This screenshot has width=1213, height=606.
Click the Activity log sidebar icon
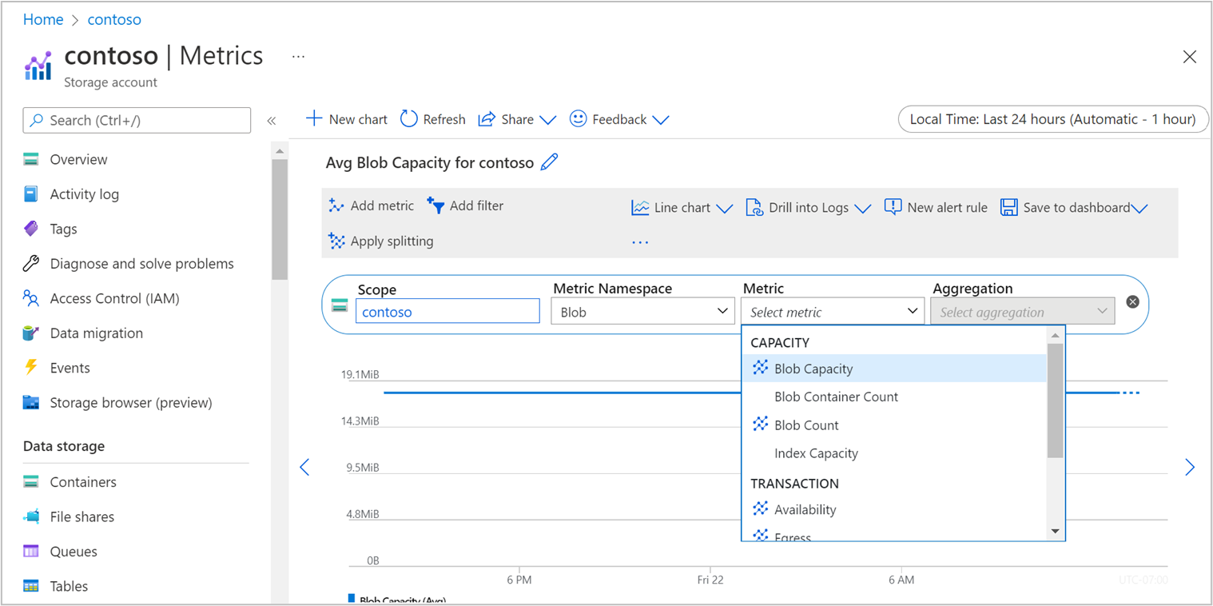click(x=31, y=193)
